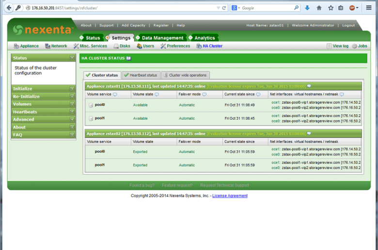Image resolution: width=378 pixels, height=250 pixels.
Task: Expand the Initialize sidebar panel
Action: click(72, 89)
